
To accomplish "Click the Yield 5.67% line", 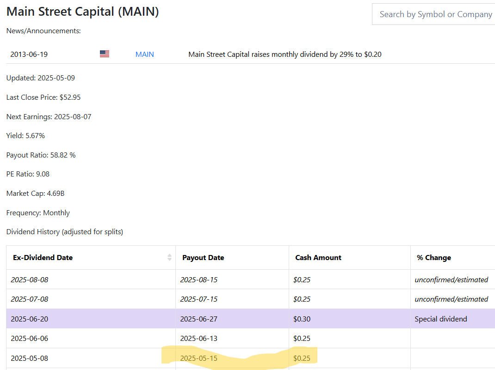I will point(25,135).
